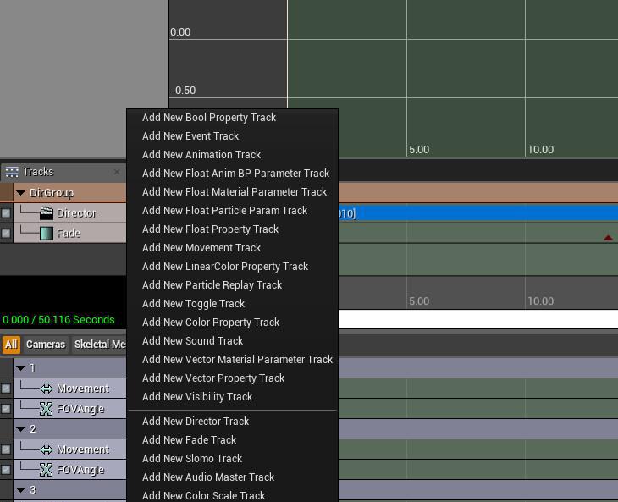Choose Add New Float Property Track
The width and height of the screenshot is (618, 502).
pos(232,229)
